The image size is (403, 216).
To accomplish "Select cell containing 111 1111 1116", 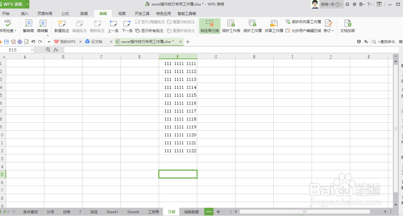I will (178, 103).
